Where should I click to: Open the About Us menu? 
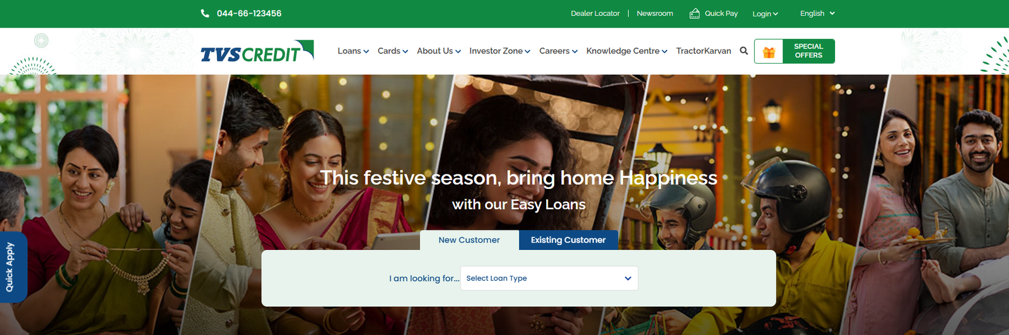click(x=439, y=51)
